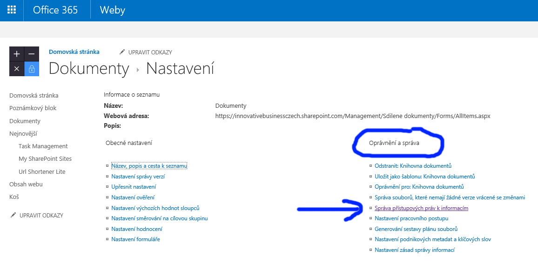538x263 pixels.
Task: Click the Obecné nastavení heading
Action: click(x=129, y=143)
